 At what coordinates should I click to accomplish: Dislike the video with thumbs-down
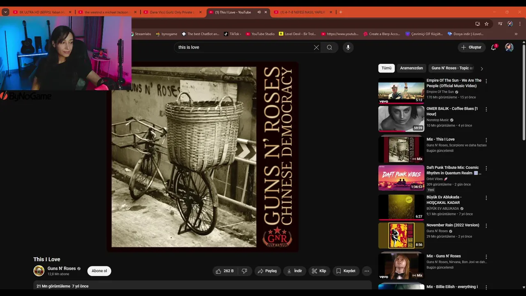click(245, 271)
